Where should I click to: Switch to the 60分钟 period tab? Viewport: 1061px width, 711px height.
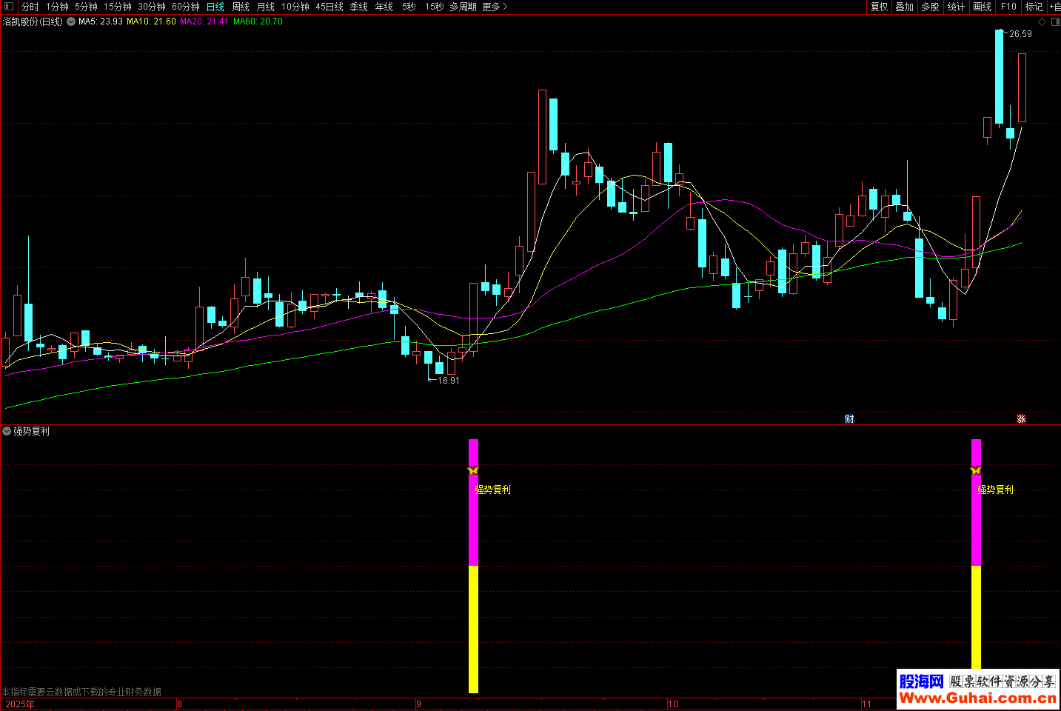[x=186, y=7]
